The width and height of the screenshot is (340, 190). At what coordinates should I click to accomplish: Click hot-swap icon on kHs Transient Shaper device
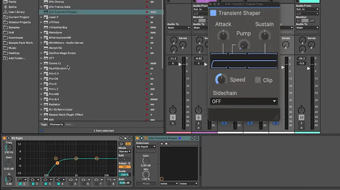(192, 138)
